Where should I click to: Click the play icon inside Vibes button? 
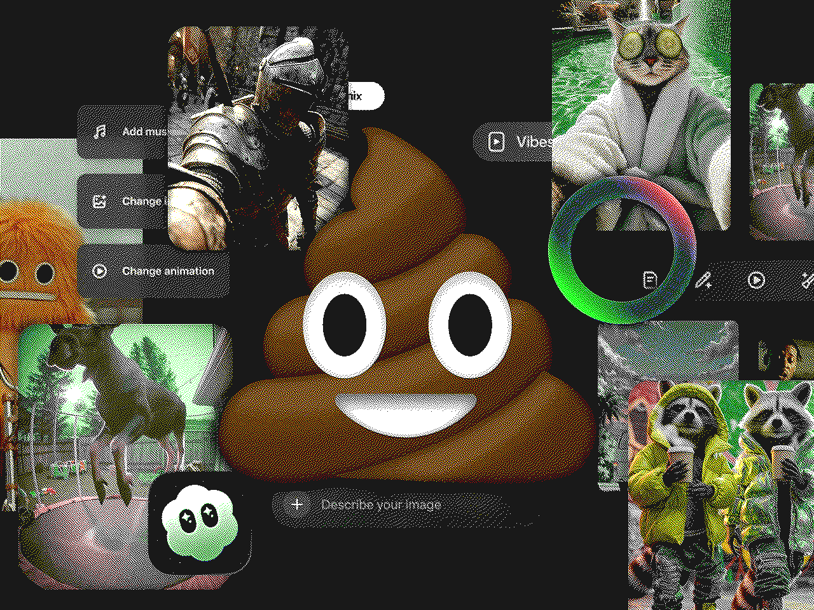click(496, 142)
